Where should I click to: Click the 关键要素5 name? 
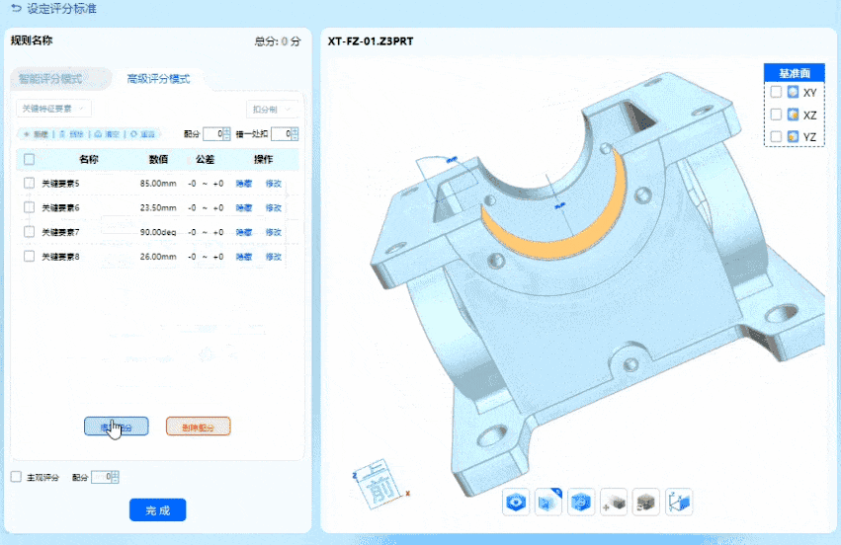(60, 184)
